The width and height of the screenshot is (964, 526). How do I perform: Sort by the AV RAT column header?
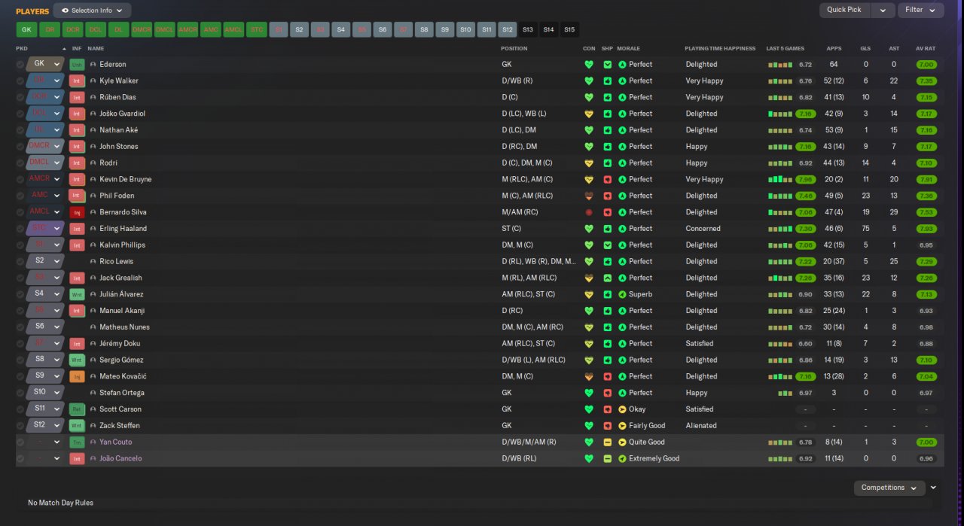[x=926, y=49]
